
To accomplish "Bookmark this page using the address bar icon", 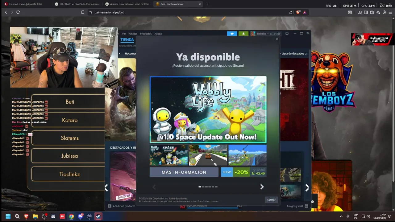I will (x=83, y=12).
